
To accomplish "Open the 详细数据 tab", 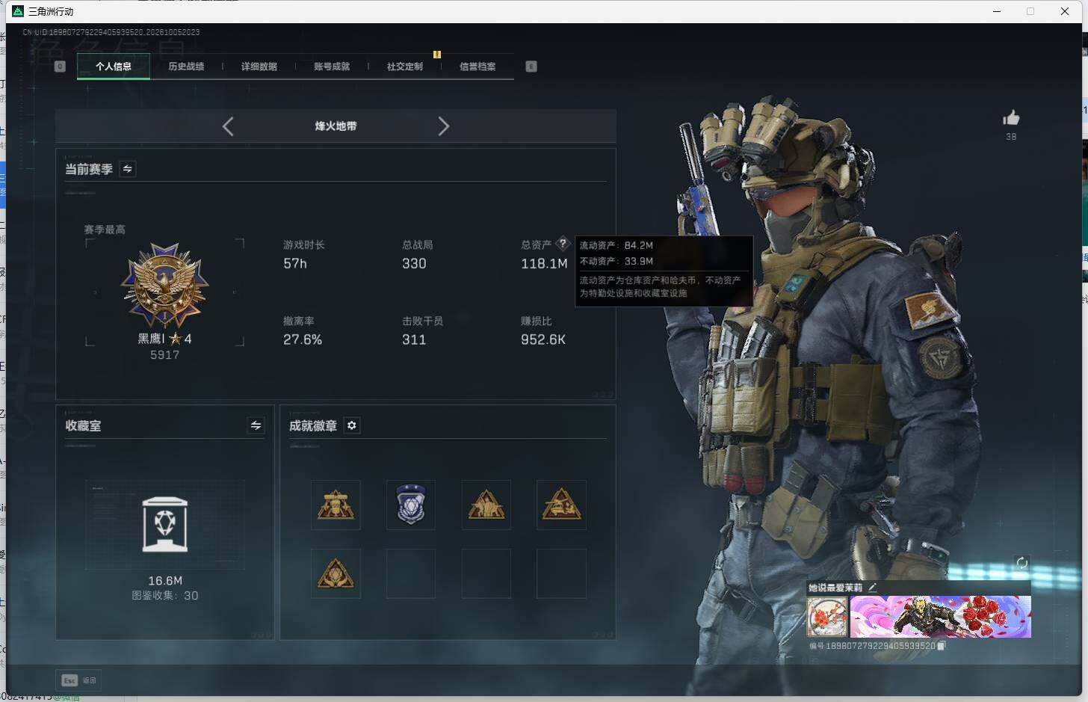I will [259, 67].
